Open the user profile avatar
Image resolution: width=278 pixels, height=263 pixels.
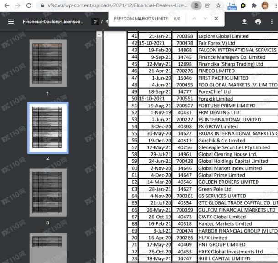coord(265,5)
